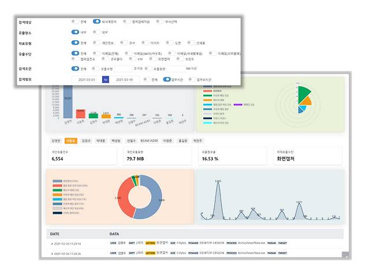
Task: Select the 이동호 user tab
Action: [71, 140]
